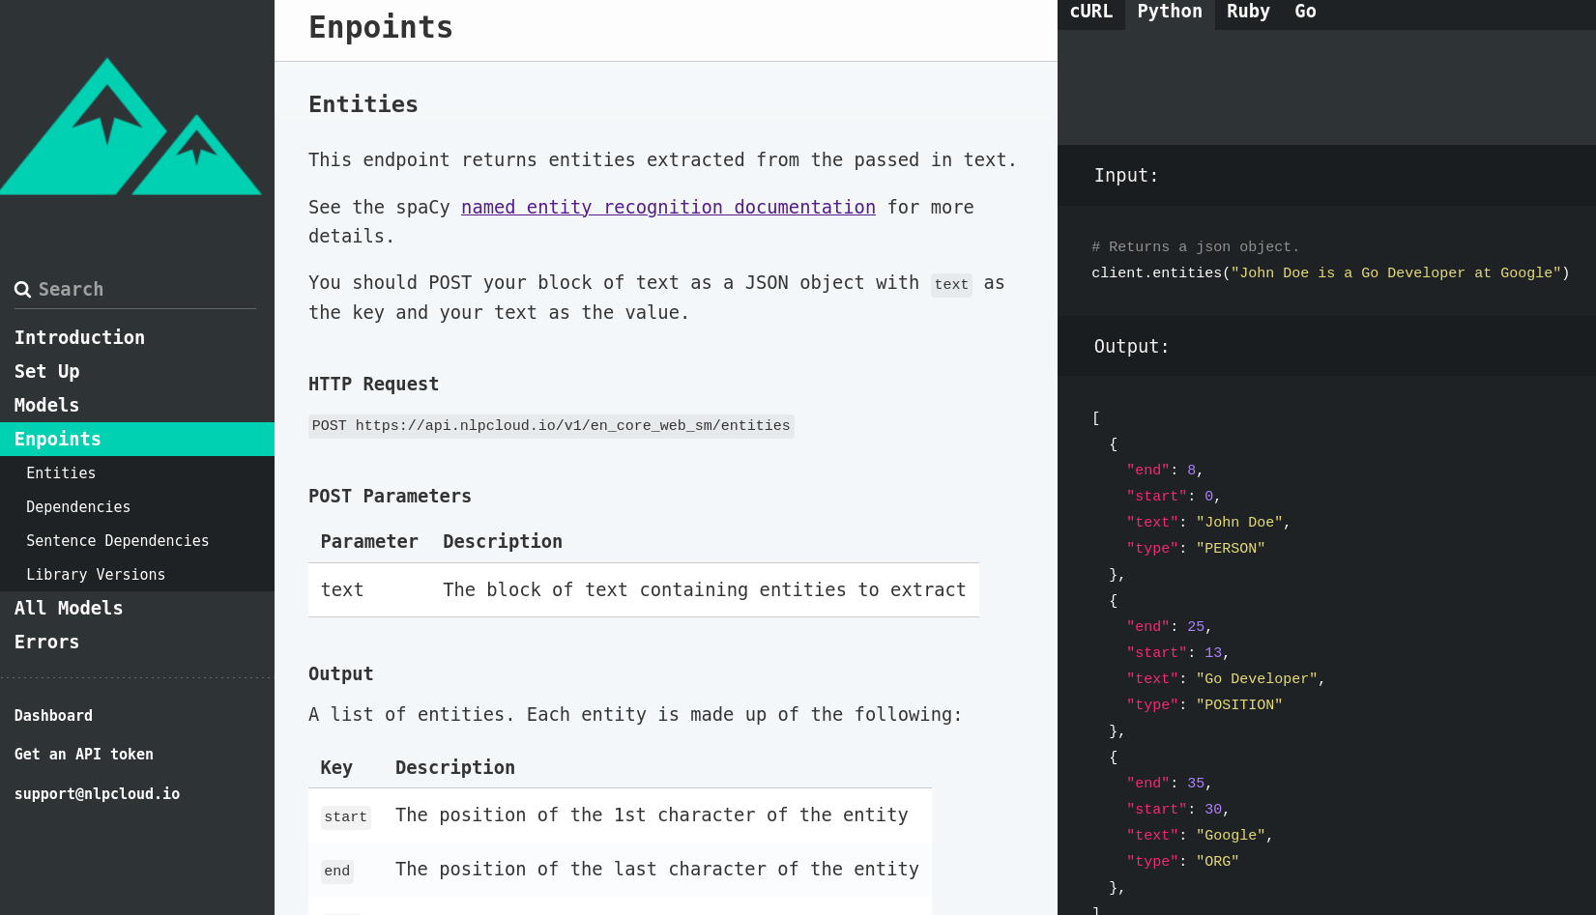
Task: Click 'The block of text containing entities' description
Action: click(705, 589)
